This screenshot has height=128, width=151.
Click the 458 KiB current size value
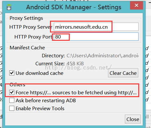(x=75, y=64)
